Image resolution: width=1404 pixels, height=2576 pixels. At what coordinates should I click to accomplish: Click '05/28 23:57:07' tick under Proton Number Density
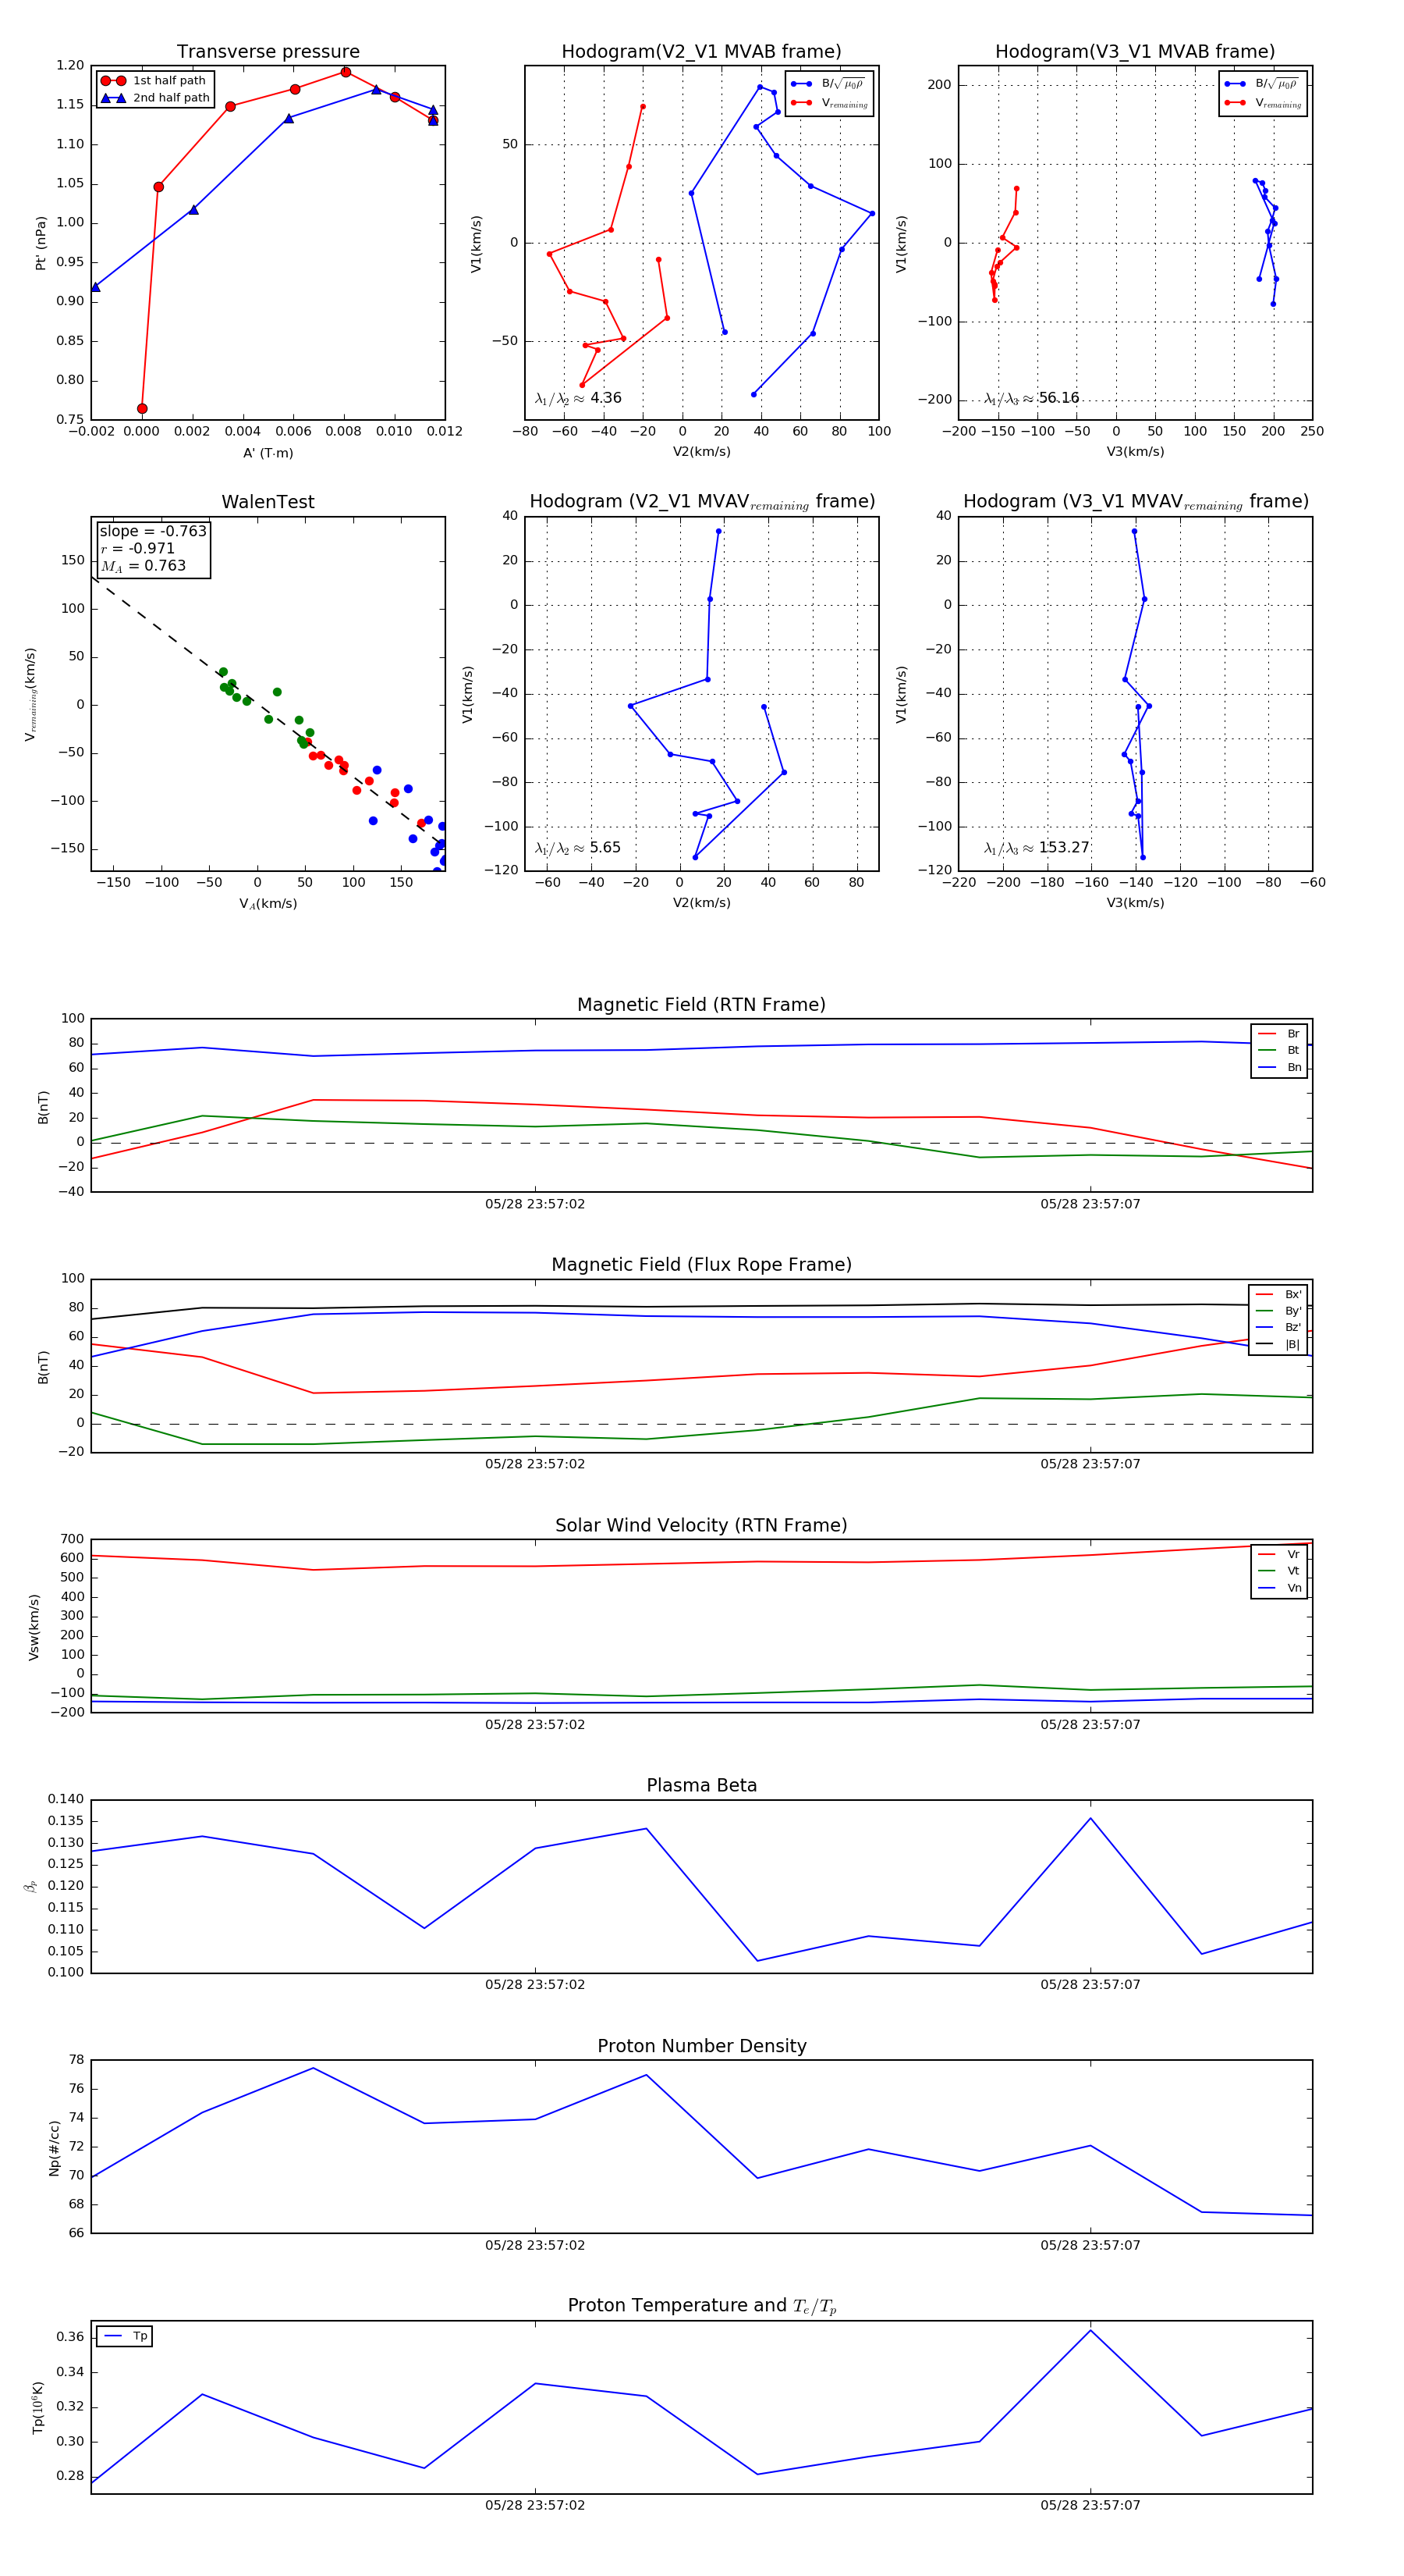pyautogui.click(x=1090, y=2245)
